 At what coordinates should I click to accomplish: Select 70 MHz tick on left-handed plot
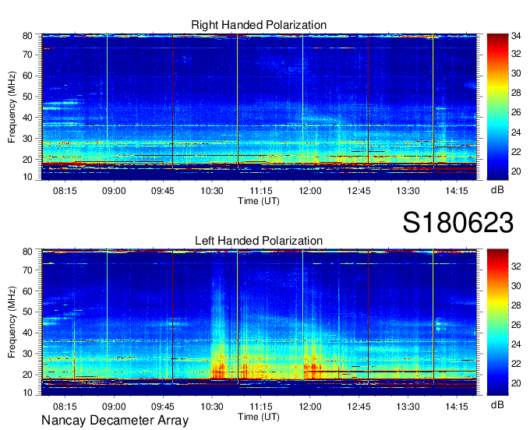tap(27, 270)
